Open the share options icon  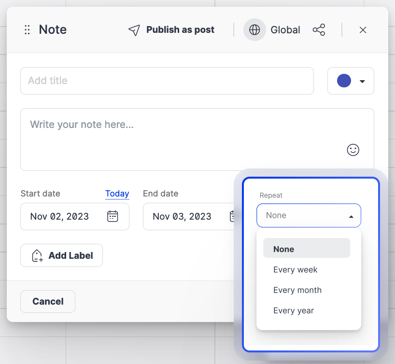[x=319, y=30]
